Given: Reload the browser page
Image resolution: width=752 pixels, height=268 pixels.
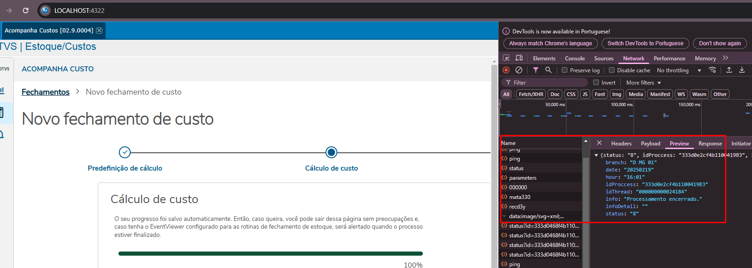Looking at the screenshot, I should 26,10.
